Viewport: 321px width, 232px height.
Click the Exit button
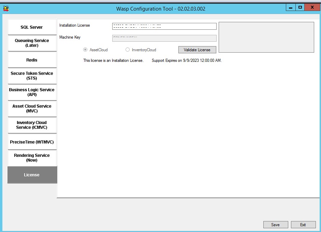pos(303,224)
